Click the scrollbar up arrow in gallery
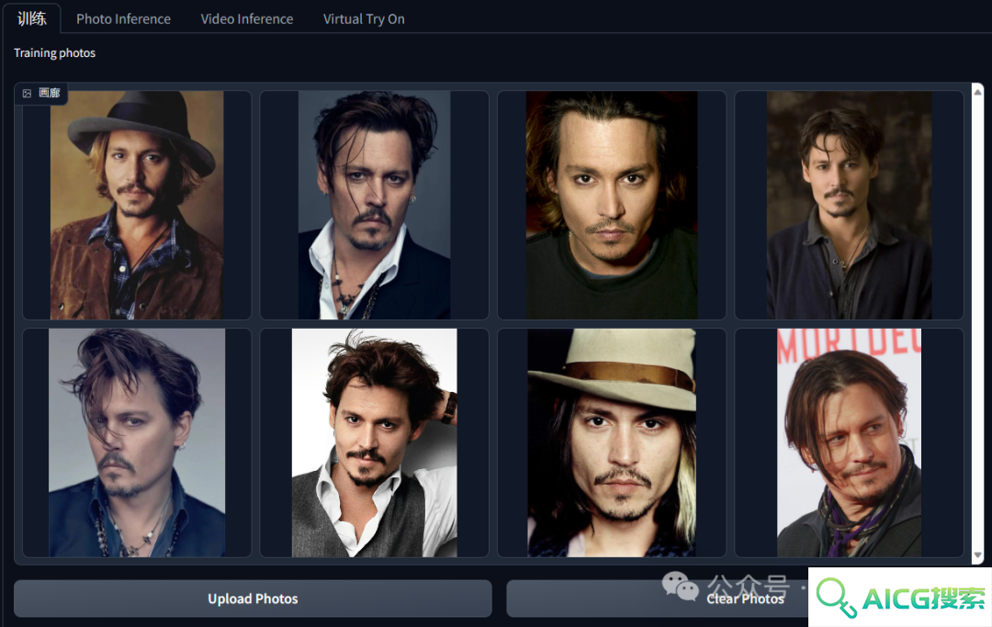 977,92
